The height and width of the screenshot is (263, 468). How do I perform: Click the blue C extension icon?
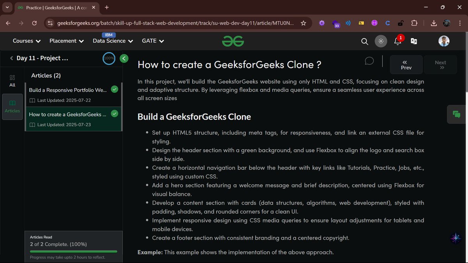coord(388,23)
